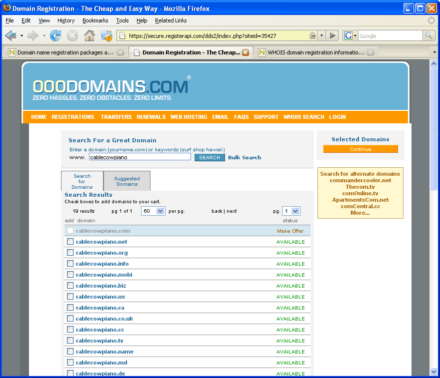Switch to the WHOIS domain registration browser tab
The width and height of the screenshot is (440, 378).
(315, 52)
